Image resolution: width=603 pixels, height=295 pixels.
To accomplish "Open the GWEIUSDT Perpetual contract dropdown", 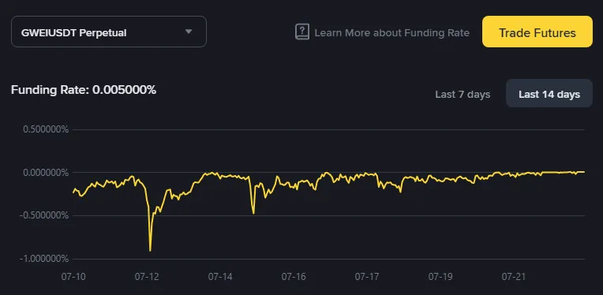I will pos(109,32).
